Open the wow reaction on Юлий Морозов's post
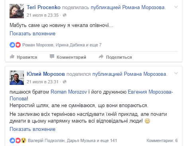The width and height of the screenshot is (184, 146). coord(23,140)
